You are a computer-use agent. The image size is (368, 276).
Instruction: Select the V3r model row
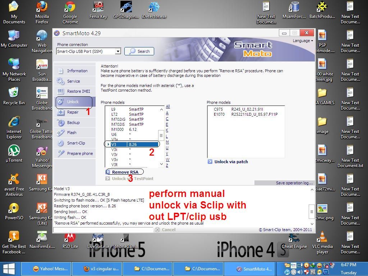pos(132,155)
